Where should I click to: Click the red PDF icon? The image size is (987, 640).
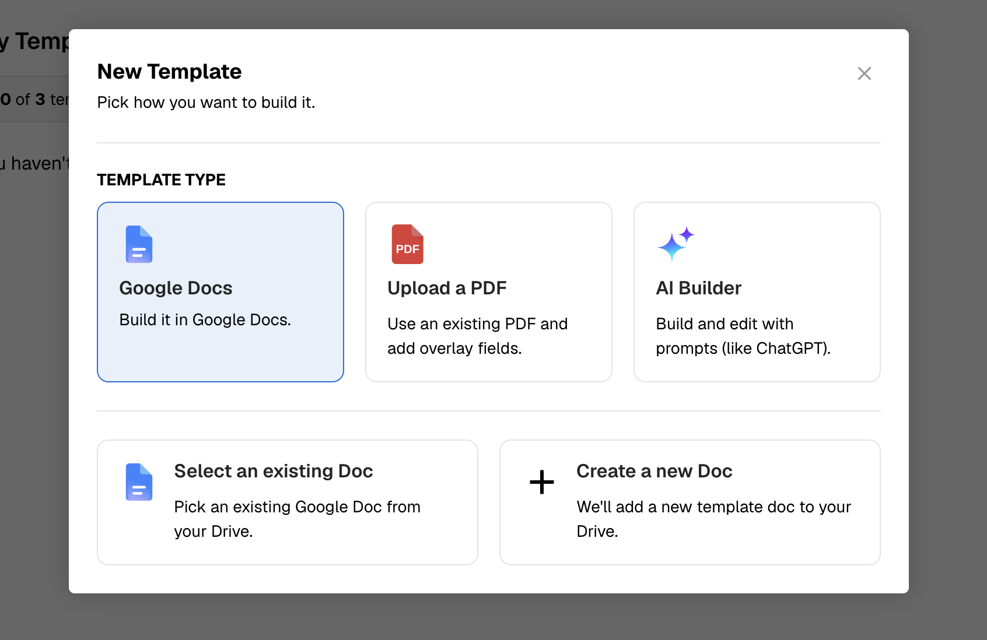pyautogui.click(x=407, y=244)
